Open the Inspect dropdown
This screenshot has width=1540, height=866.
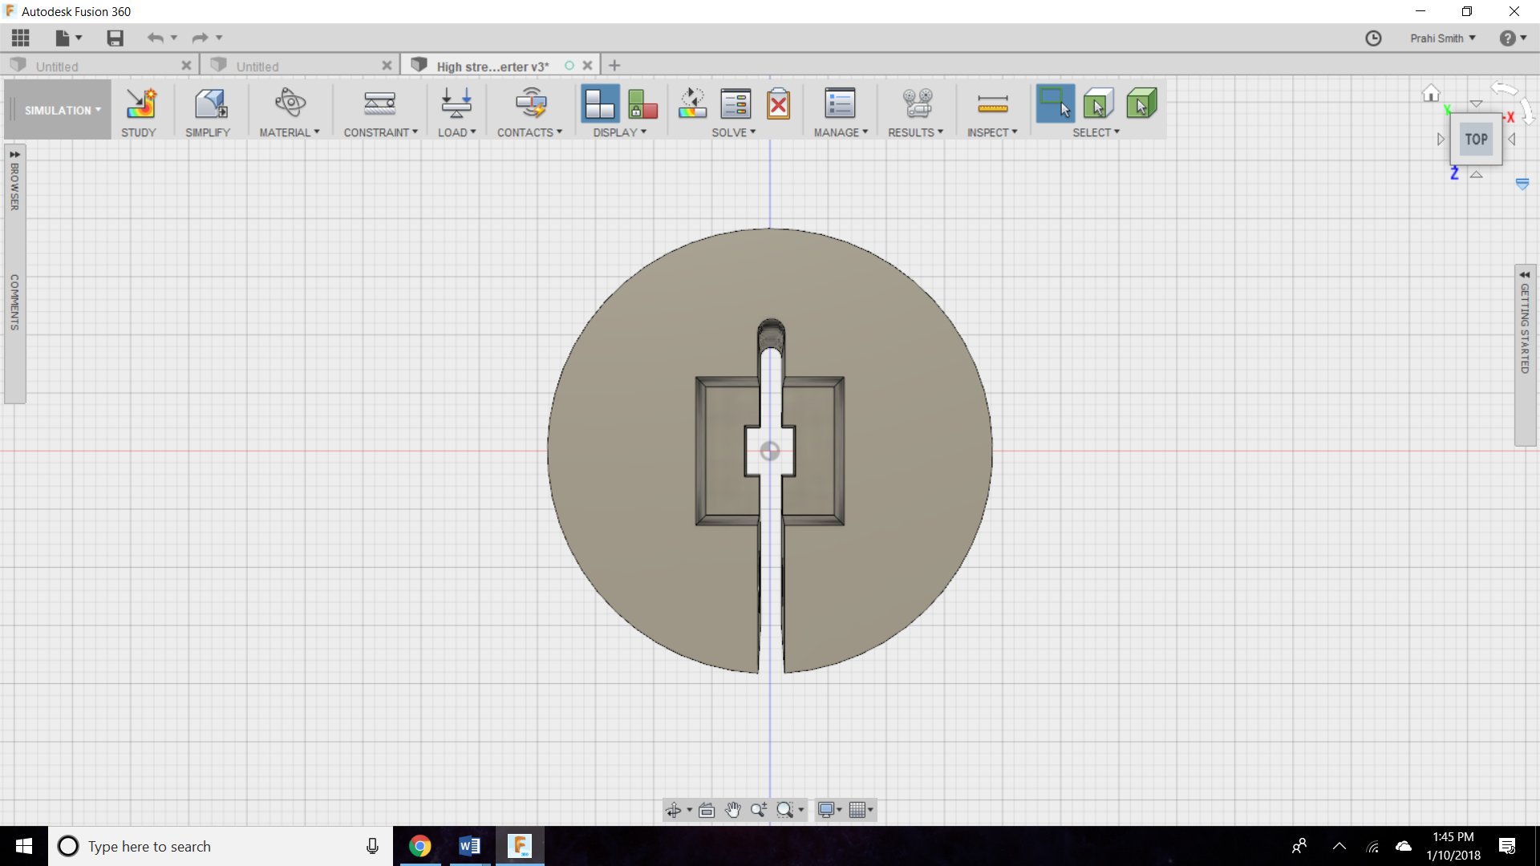(991, 132)
